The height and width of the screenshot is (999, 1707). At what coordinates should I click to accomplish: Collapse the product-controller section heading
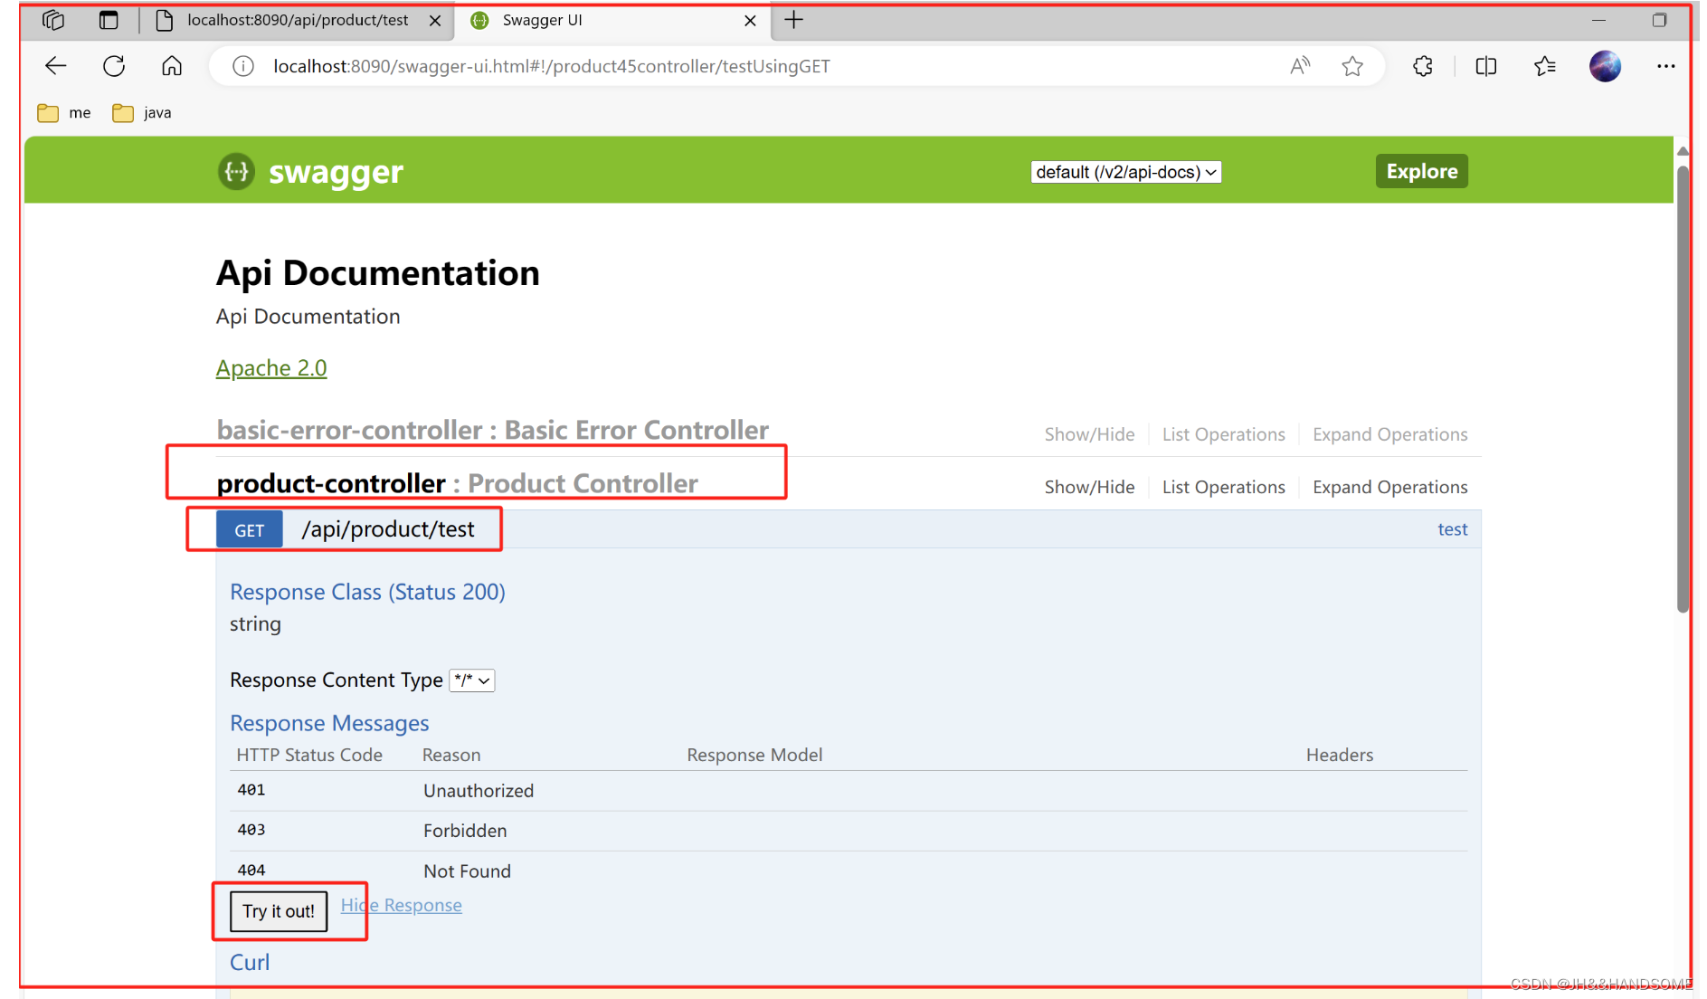tap(457, 483)
